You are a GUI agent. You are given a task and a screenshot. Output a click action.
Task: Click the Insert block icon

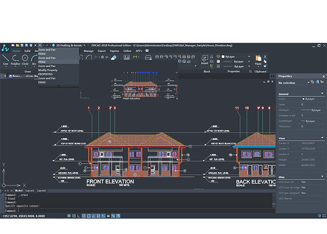click(204, 60)
